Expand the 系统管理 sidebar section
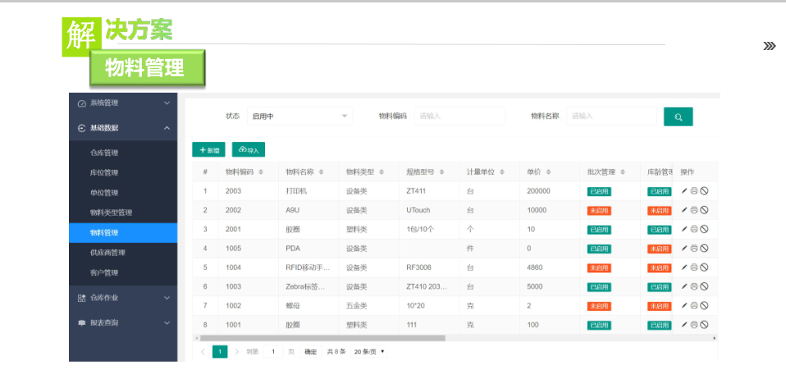The width and height of the screenshot is (786, 369). pyautogui.click(x=123, y=103)
